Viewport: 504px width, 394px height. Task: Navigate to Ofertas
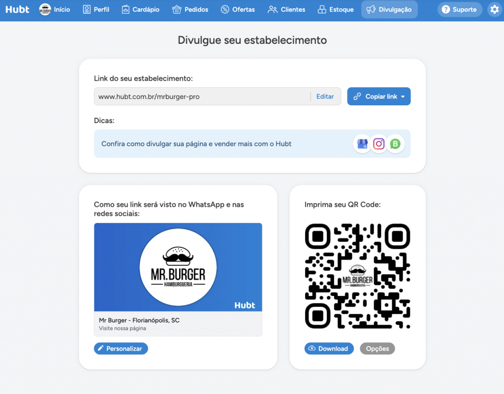238,9
